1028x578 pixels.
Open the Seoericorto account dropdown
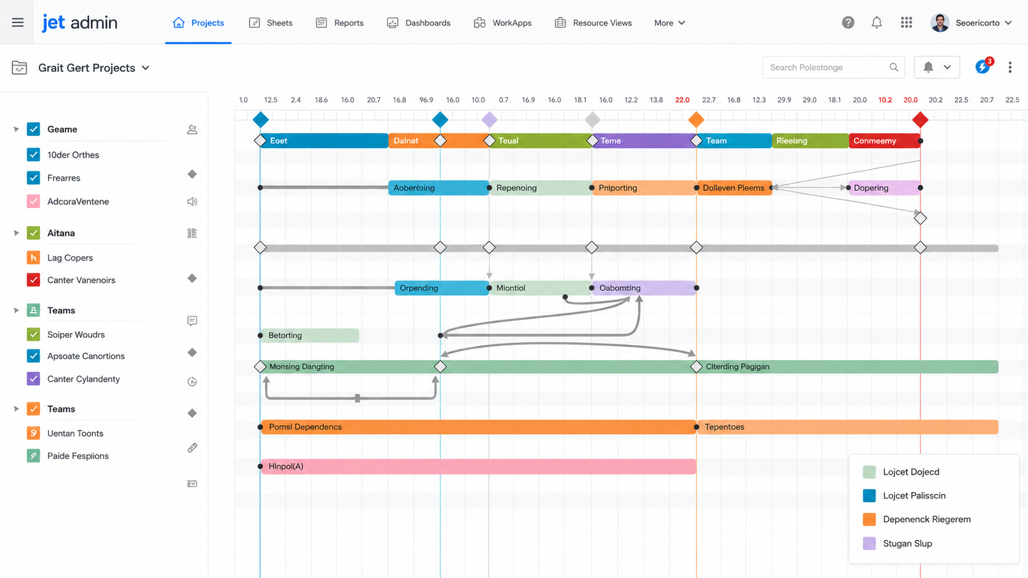[x=984, y=23]
